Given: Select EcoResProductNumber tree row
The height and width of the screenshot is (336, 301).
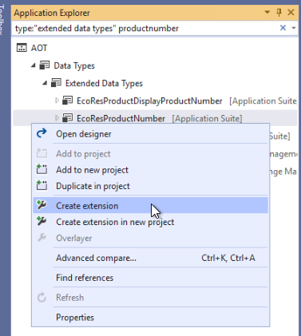Looking at the screenshot, I should (155, 117).
